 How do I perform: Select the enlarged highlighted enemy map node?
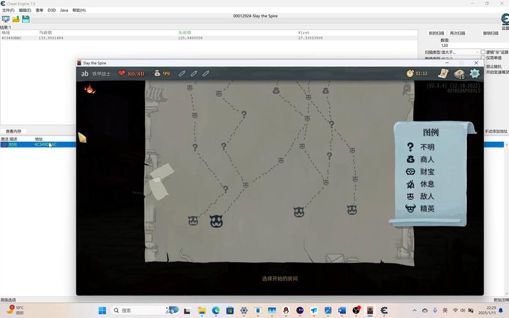tap(216, 221)
